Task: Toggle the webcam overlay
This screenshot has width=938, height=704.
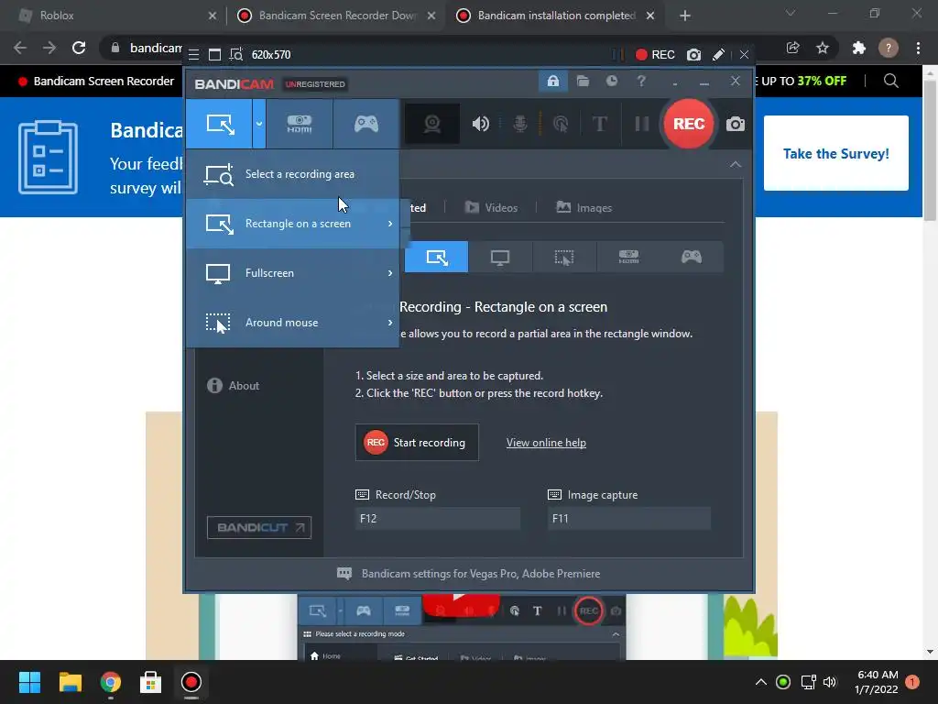Action: pos(432,124)
